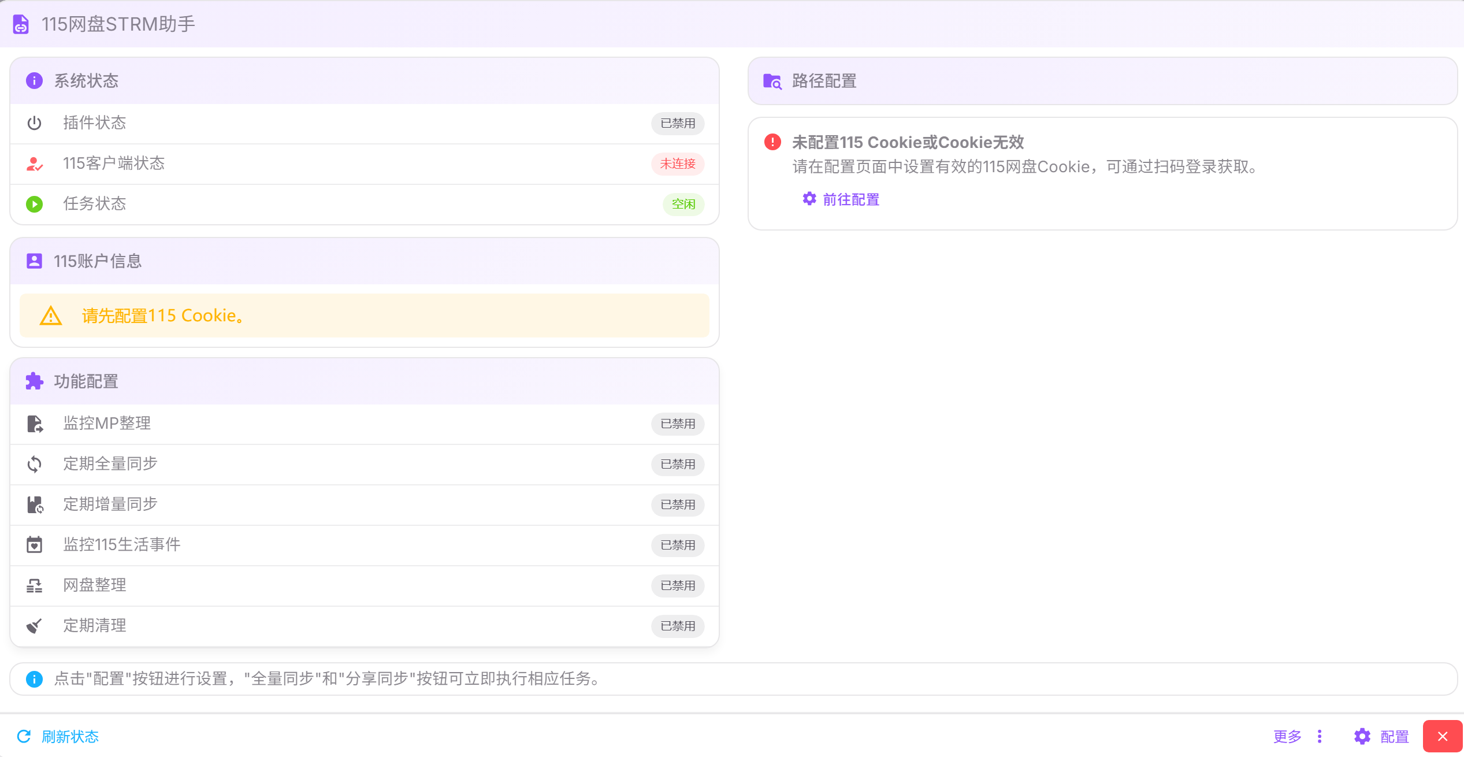1464x757 pixels.
Task: Click the file icon beside 监控MP整理
Action: point(34,424)
